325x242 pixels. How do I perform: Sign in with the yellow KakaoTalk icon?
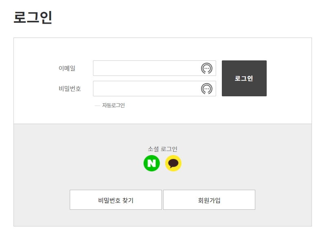pyautogui.click(x=173, y=163)
